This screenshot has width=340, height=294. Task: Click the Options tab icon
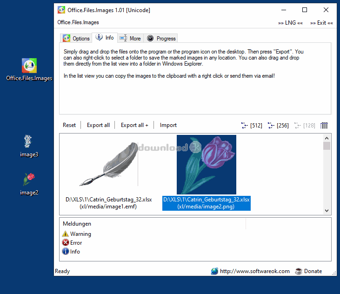67,38
